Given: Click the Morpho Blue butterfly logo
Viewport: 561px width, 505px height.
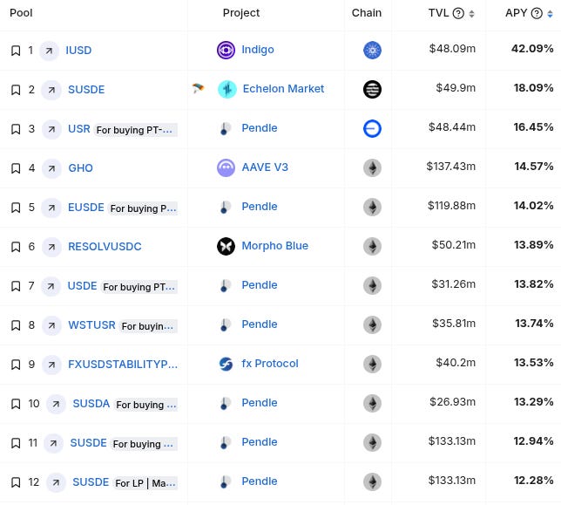Looking at the screenshot, I should (226, 247).
